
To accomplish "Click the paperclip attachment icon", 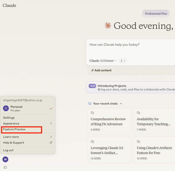I will [x=92, y=70].
